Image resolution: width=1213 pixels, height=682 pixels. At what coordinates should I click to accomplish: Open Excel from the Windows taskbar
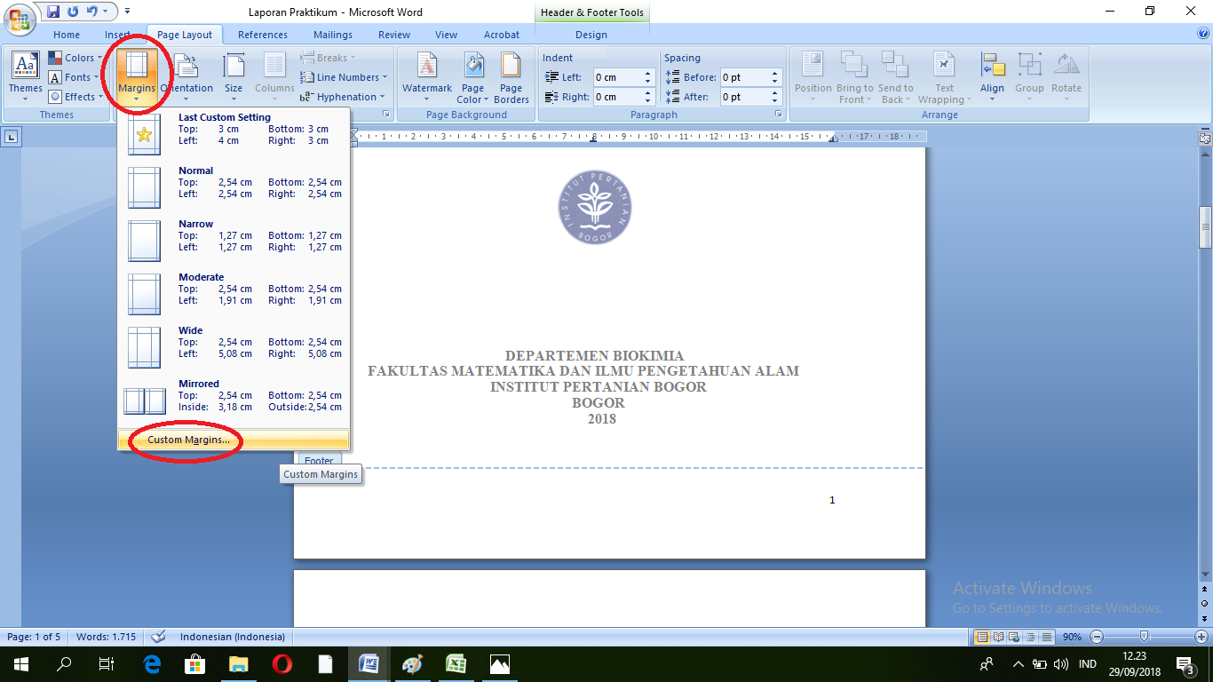(x=456, y=663)
